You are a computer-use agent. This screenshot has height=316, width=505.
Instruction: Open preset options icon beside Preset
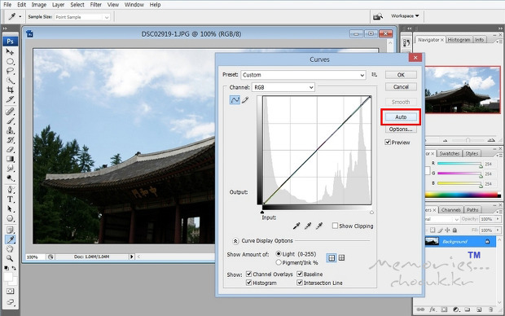pos(374,75)
